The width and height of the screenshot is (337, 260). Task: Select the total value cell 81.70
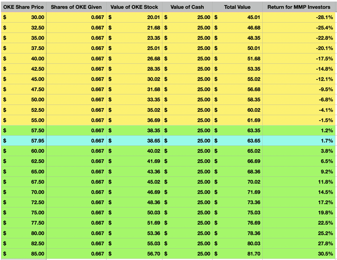(237, 254)
